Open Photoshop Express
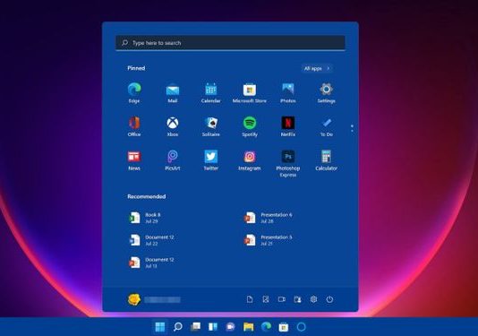This screenshot has width=478, height=336. click(287, 164)
